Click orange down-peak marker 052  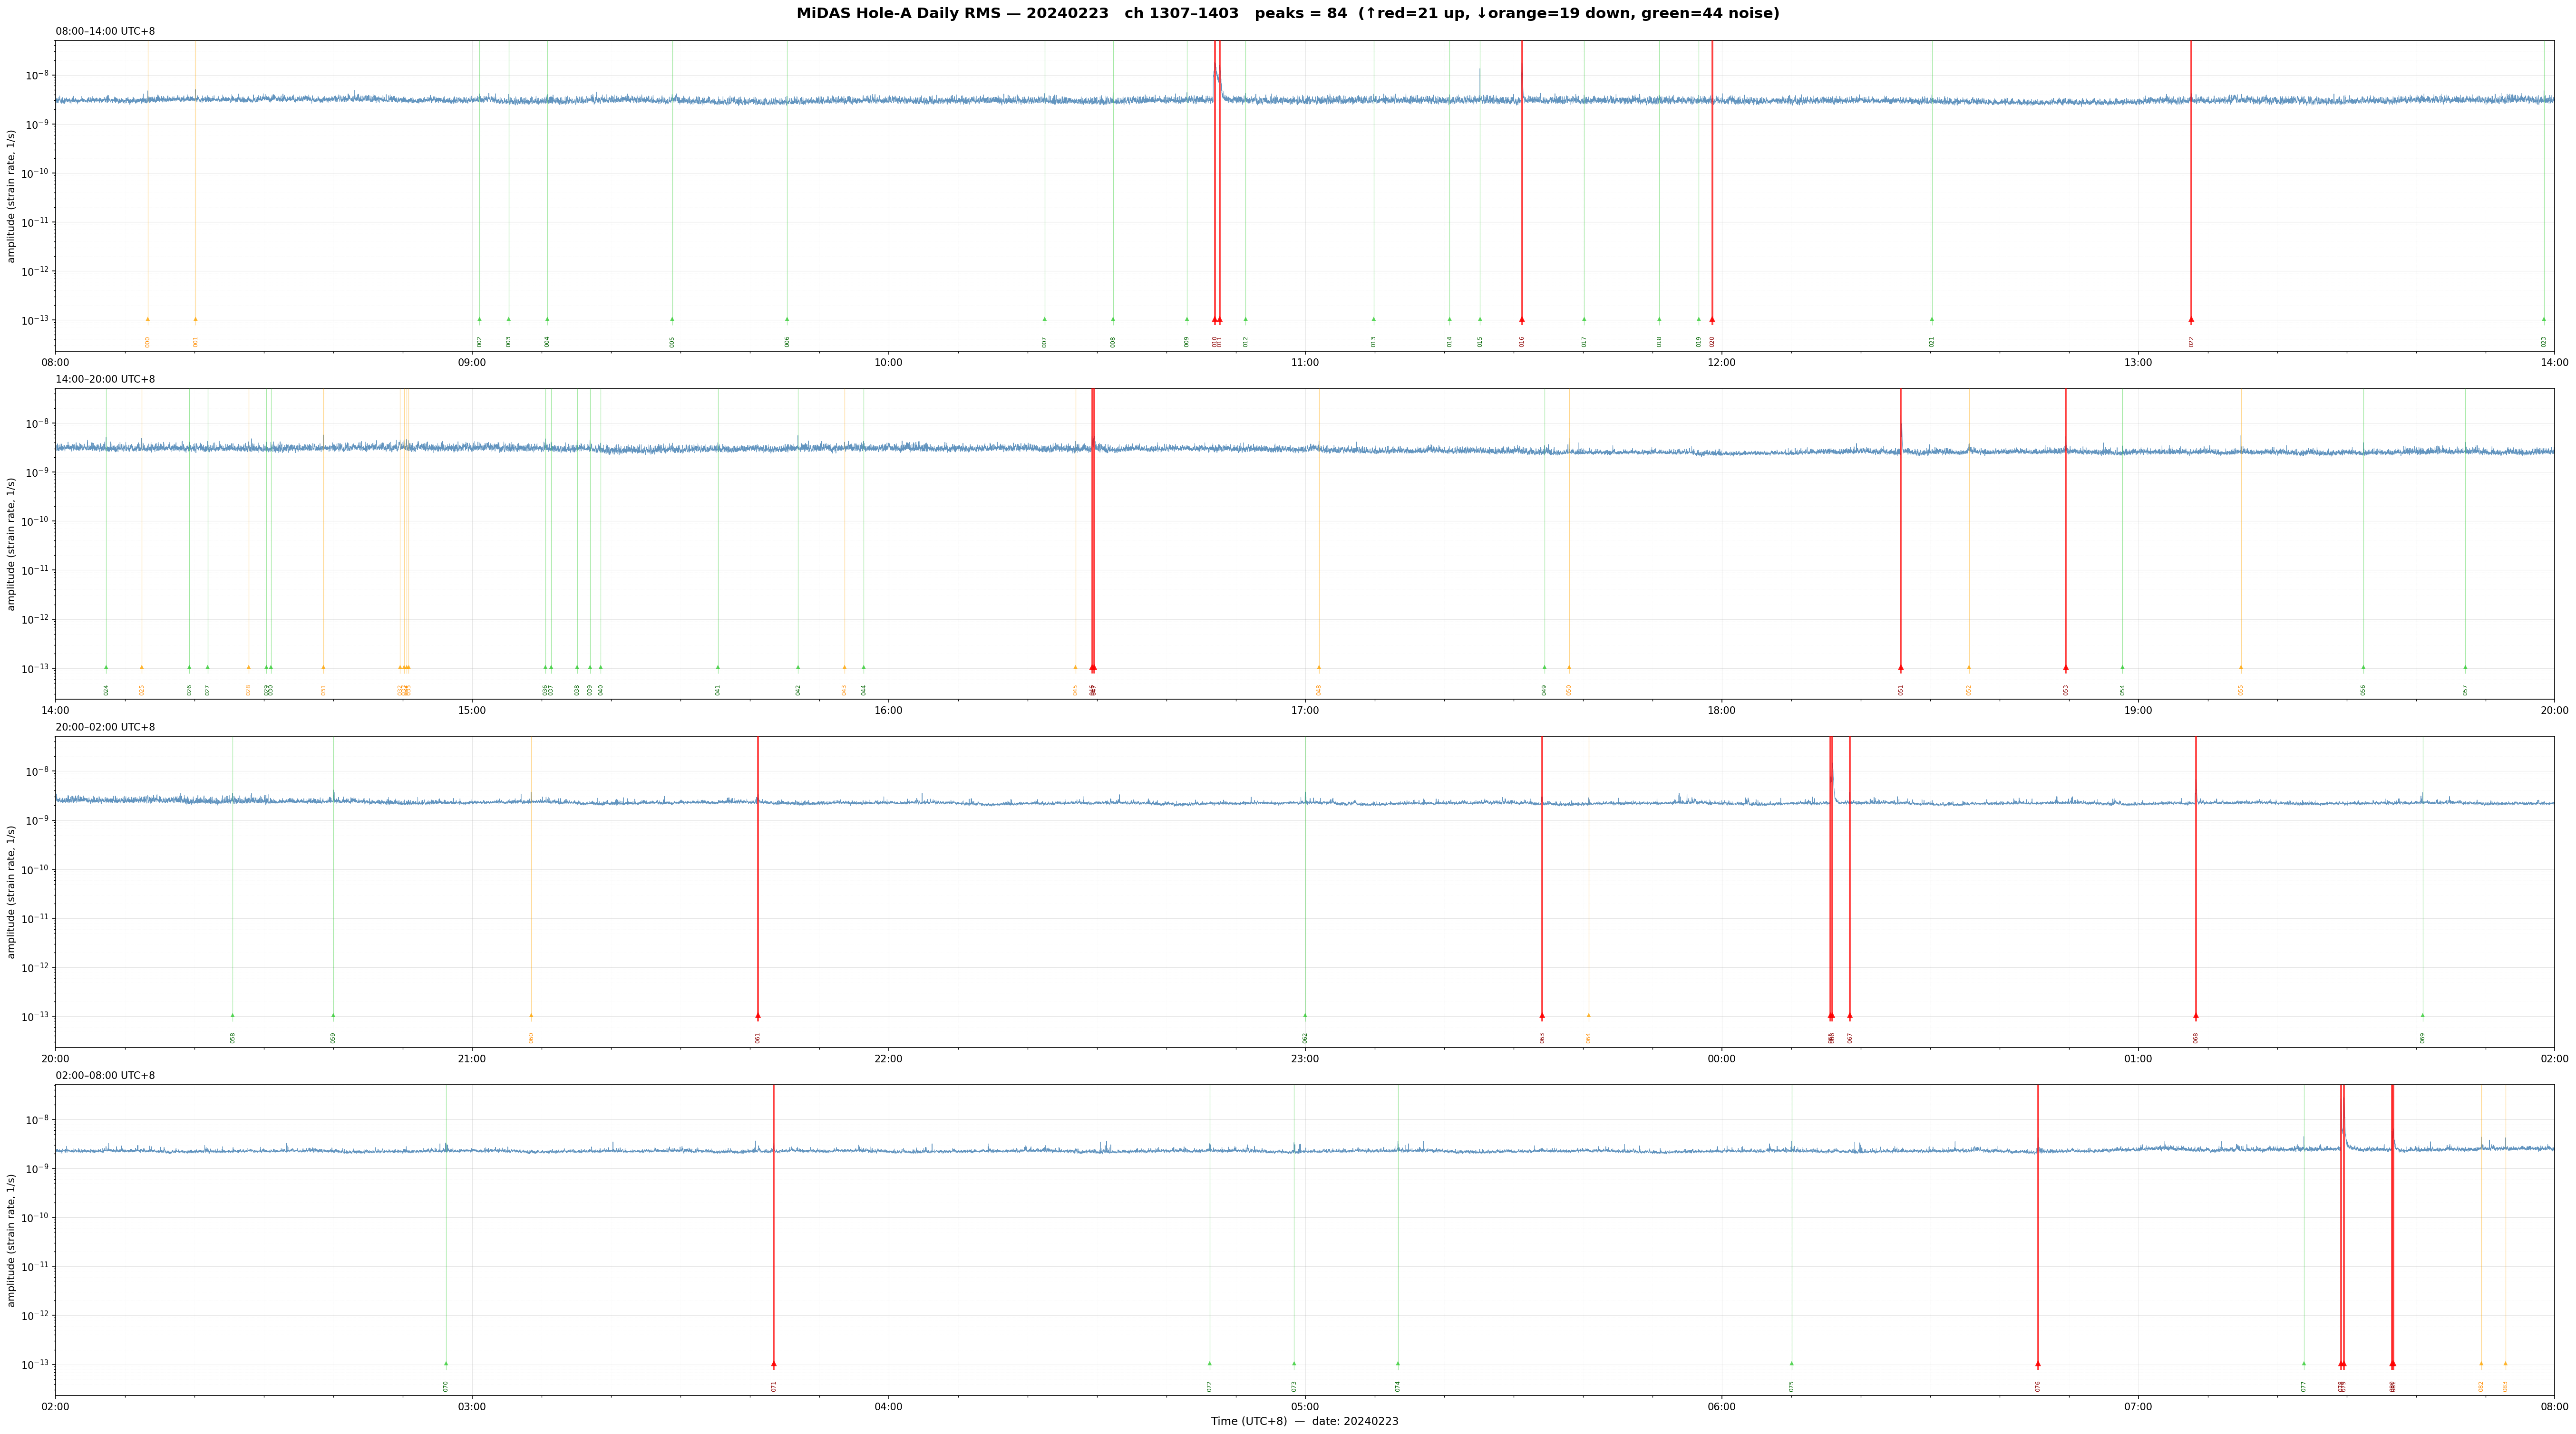(1969, 667)
